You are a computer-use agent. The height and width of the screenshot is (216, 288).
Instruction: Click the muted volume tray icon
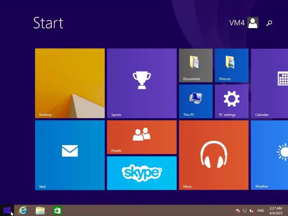pos(251,211)
